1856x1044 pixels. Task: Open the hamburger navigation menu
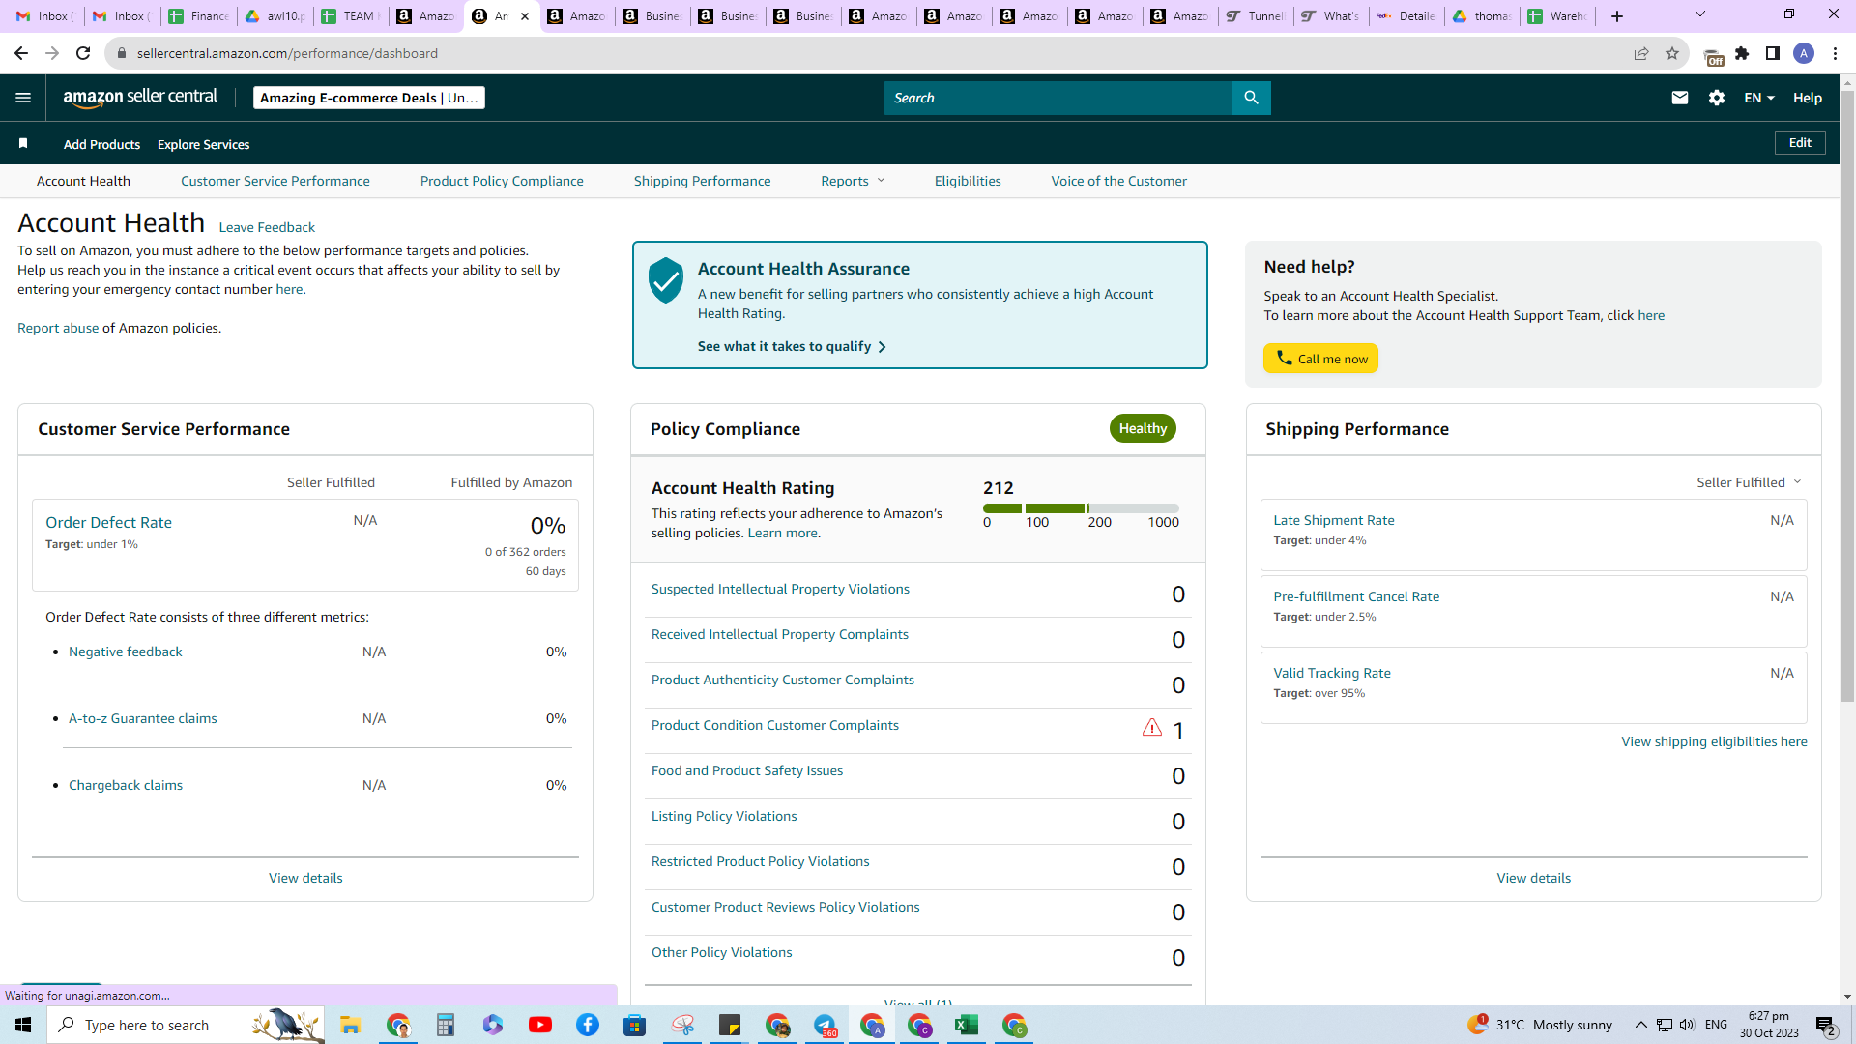click(23, 98)
